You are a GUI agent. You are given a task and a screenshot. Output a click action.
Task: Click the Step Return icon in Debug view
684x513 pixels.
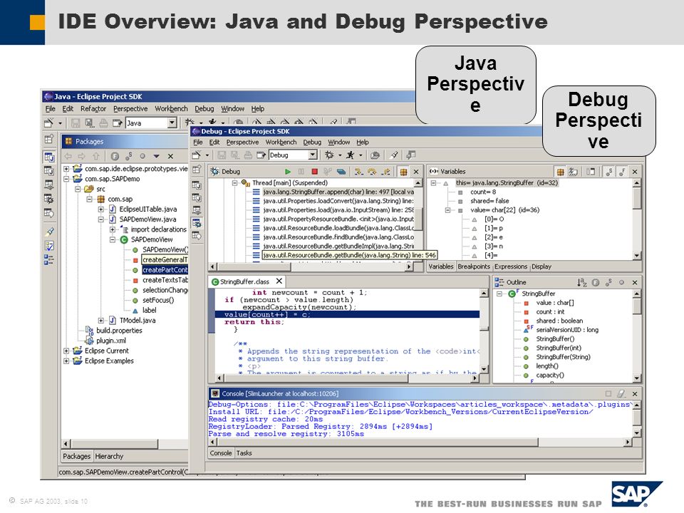(x=386, y=172)
